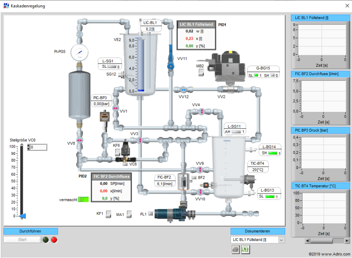The image size is (352, 258).
Task: Click the printer icon under Dokumentieren
Action: 235,249
